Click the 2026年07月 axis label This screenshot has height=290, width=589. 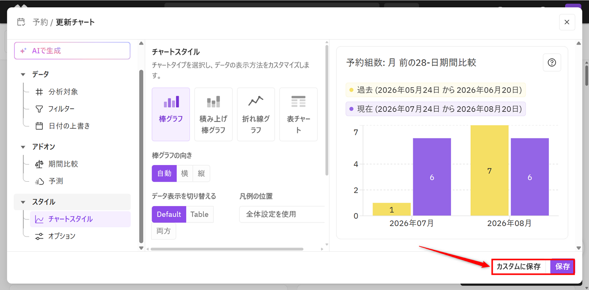pos(412,223)
